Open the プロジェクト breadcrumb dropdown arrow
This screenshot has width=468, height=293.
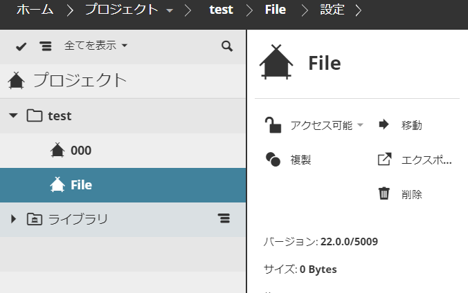point(170,11)
